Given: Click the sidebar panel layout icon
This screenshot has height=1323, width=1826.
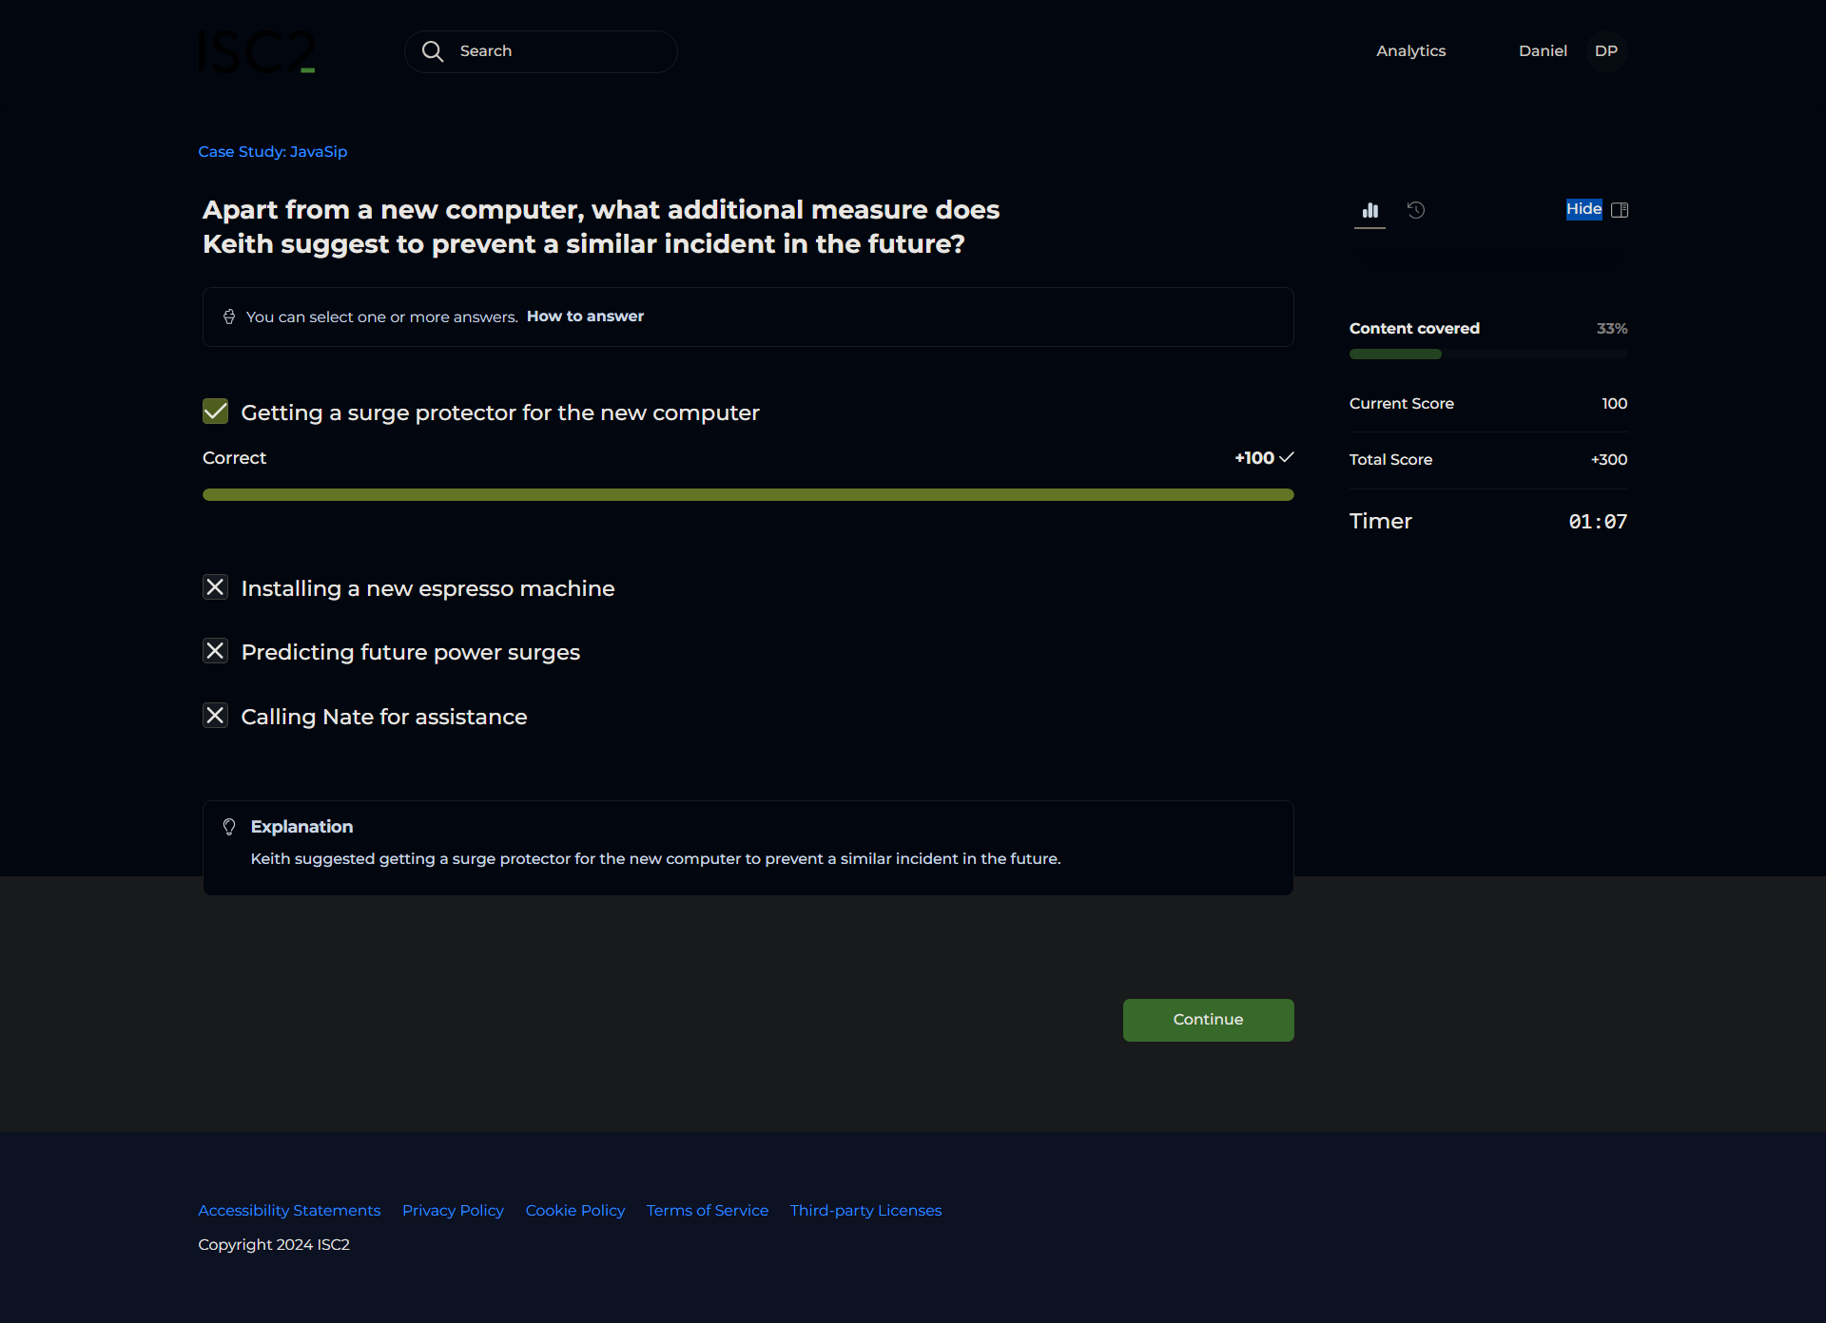Looking at the screenshot, I should (1620, 210).
